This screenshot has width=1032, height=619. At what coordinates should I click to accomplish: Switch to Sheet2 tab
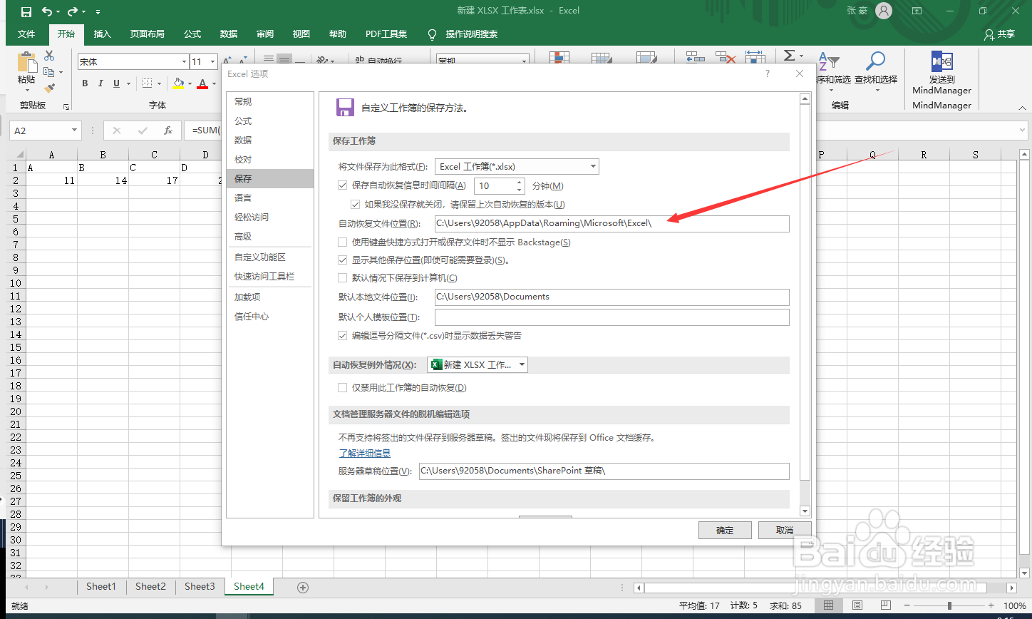(150, 586)
